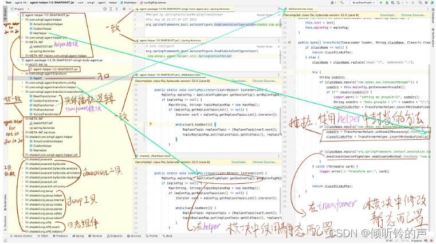
Task: Click the Stop square icon in toolbar
Action: pos(413,2)
